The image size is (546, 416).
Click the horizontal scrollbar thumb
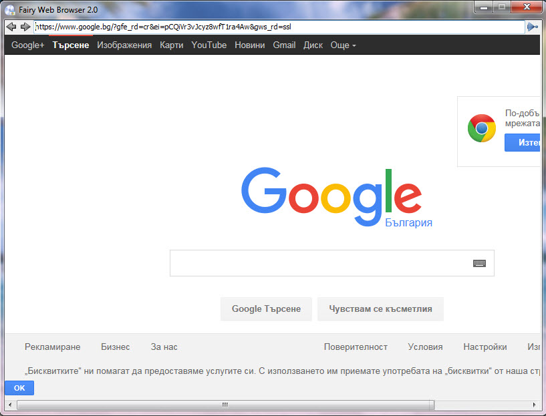tap(225, 405)
